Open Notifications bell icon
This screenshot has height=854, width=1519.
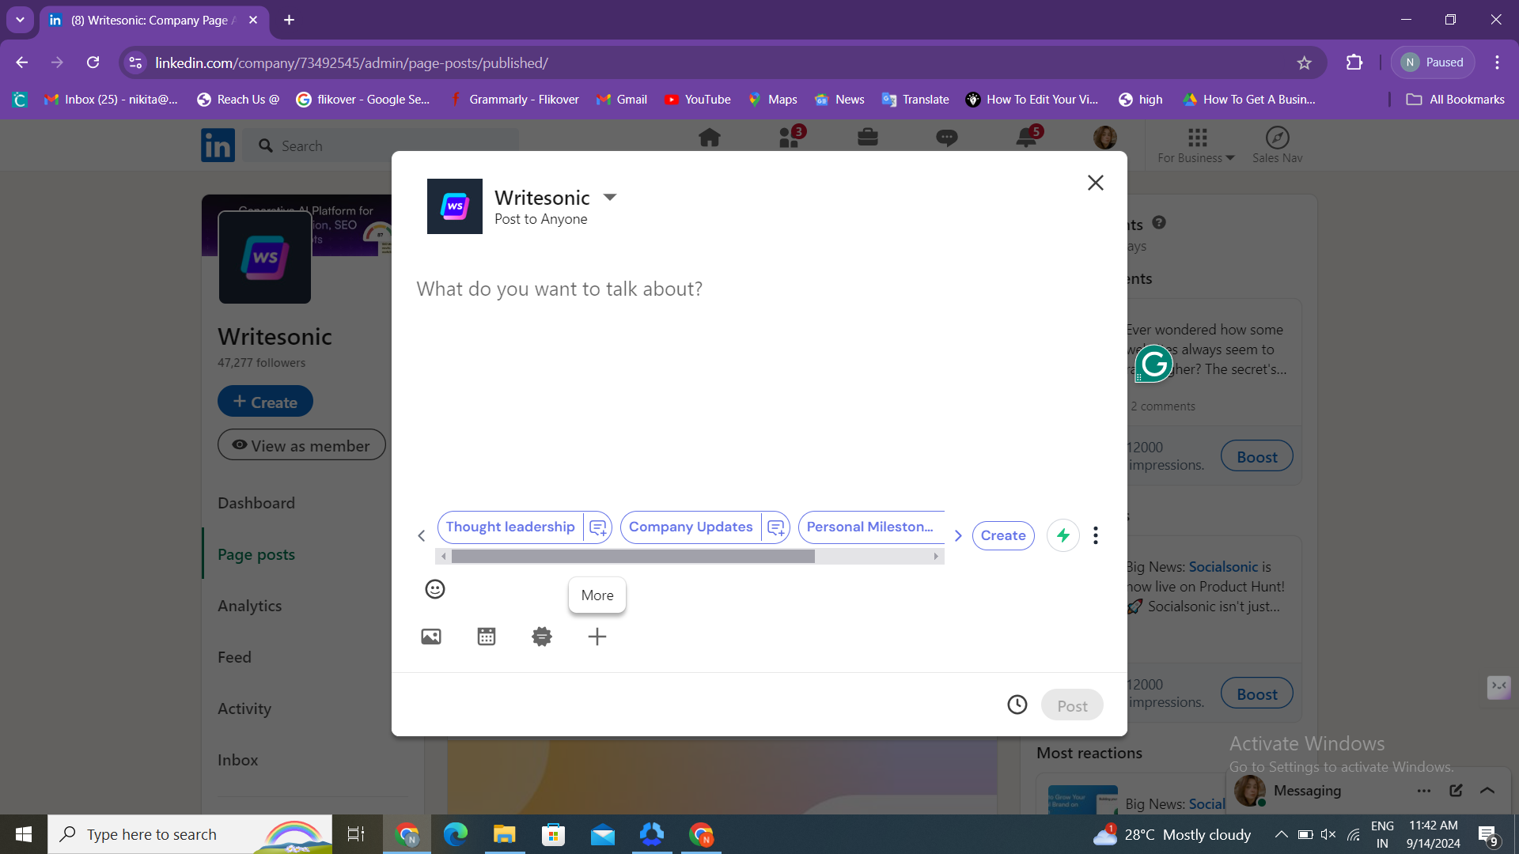click(1028, 137)
